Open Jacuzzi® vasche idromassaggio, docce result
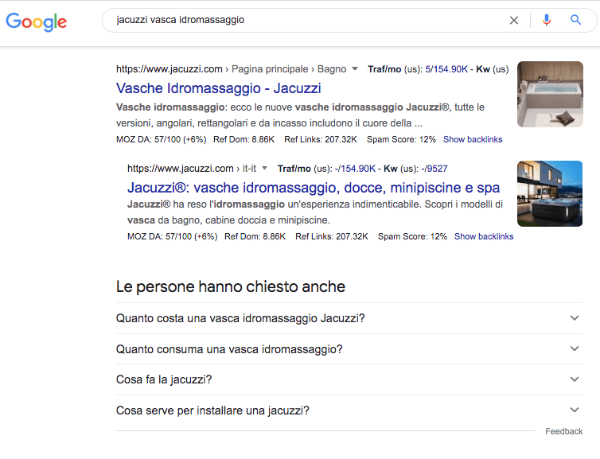Screen dimensions: 600x459 [x=313, y=188]
